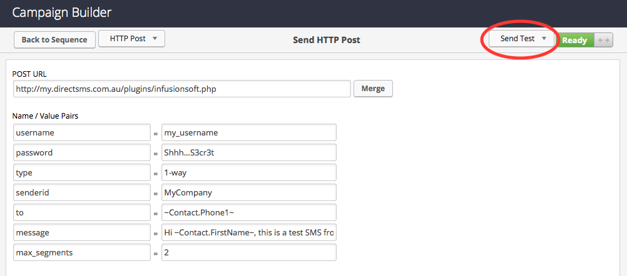The width and height of the screenshot is (627, 276).
Task: Select the type name field
Action: [82, 173]
